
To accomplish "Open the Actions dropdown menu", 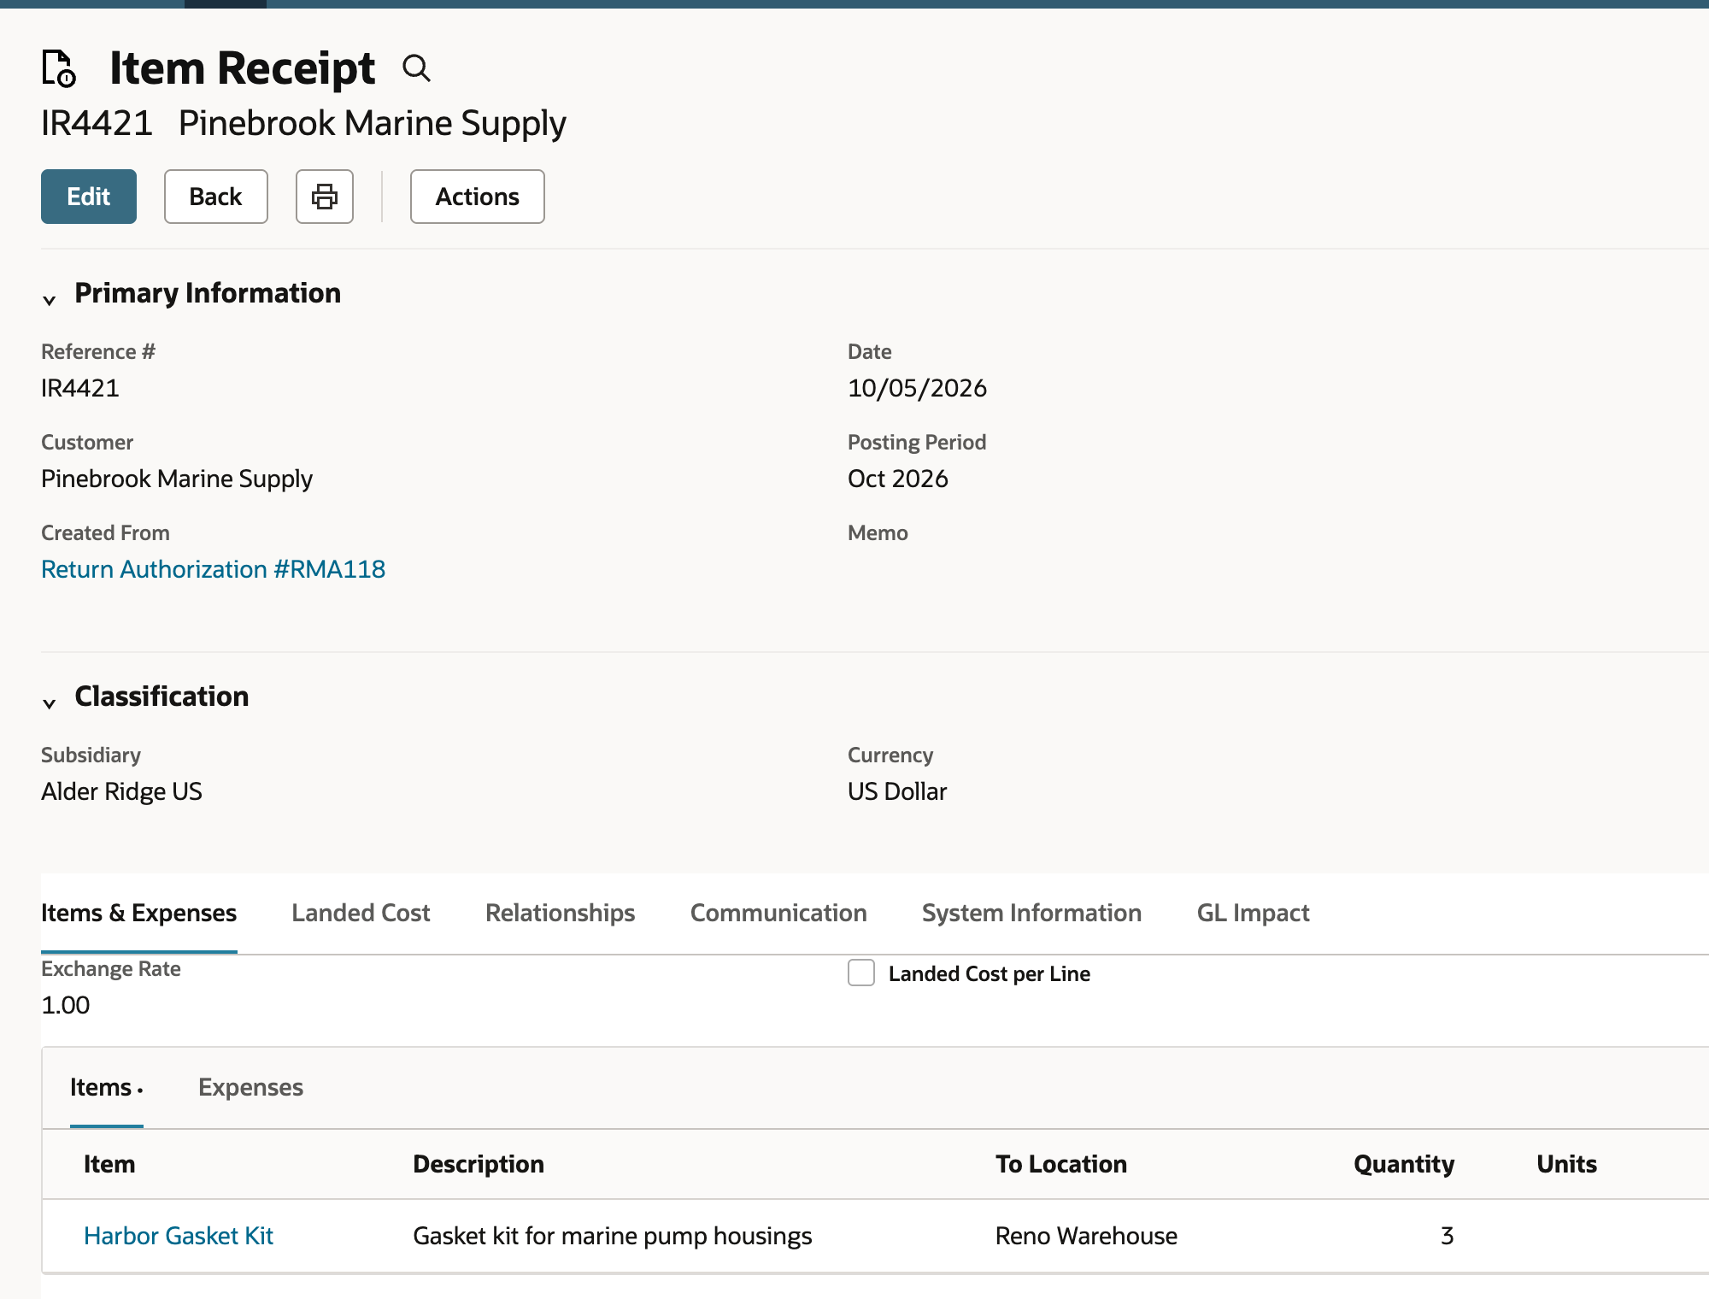I will click(x=477, y=197).
